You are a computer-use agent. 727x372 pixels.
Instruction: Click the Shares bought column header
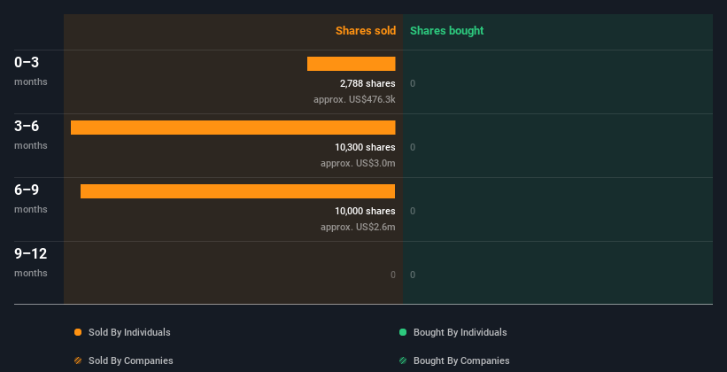tap(447, 31)
